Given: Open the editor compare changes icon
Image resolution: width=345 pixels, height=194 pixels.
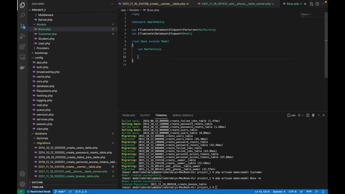Looking at the screenshot, I should click(x=312, y=4).
